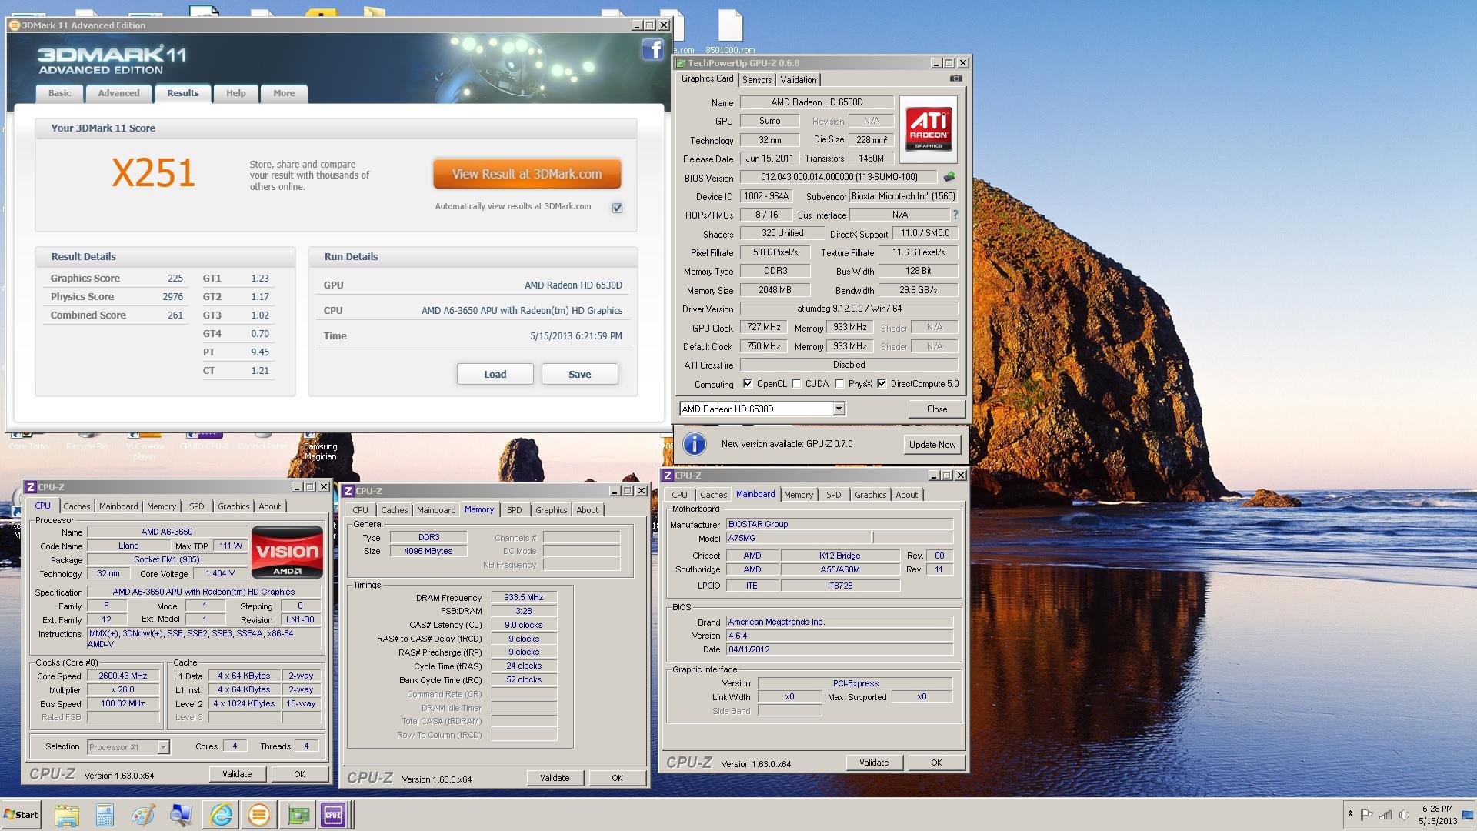Open the network signal tray icon

point(1385,815)
